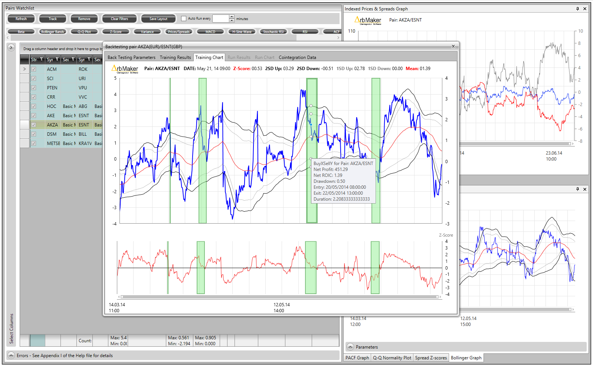Click the ArbMaker logo in the Indexed Prices graph
This screenshot has width=593, height=366.
pos(368,20)
